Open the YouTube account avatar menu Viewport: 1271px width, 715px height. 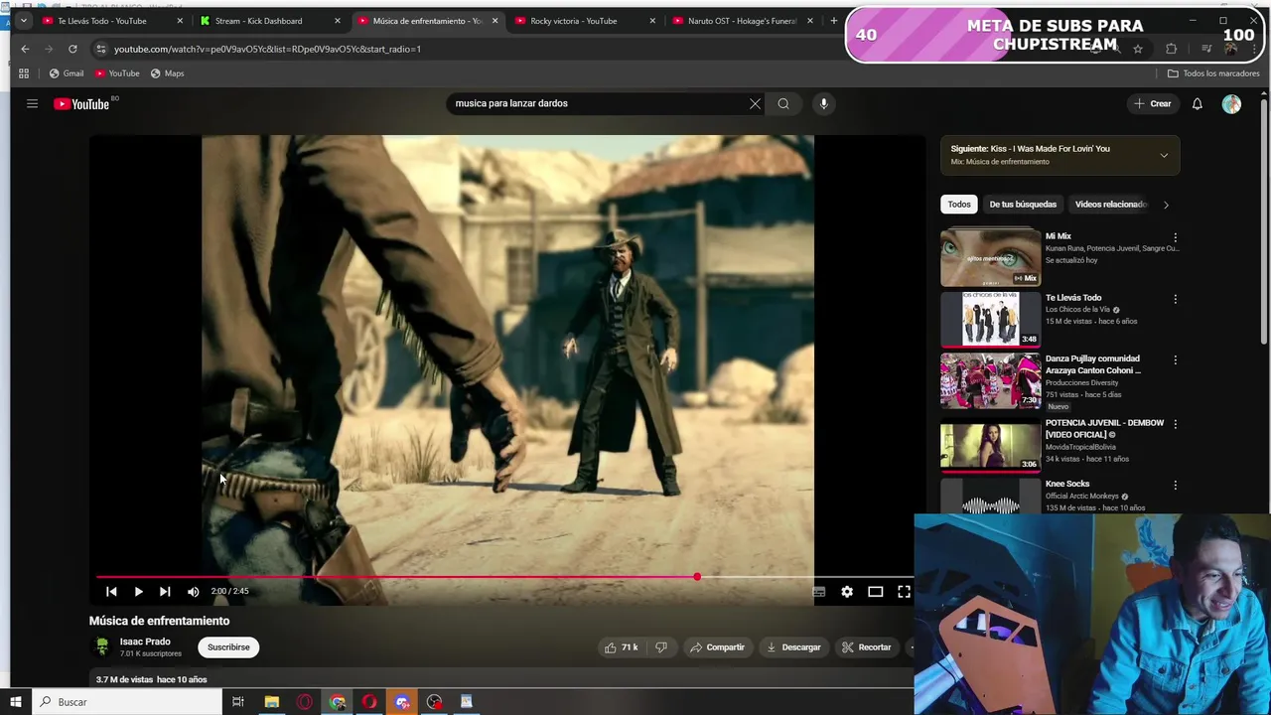coord(1231,103)
